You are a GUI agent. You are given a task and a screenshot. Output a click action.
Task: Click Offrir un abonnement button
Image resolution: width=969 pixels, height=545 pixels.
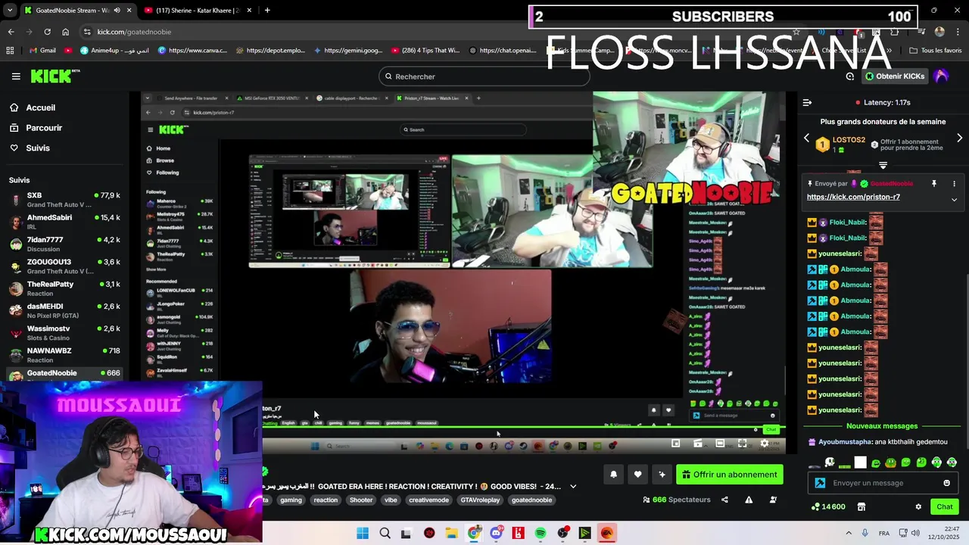[730, 475]
